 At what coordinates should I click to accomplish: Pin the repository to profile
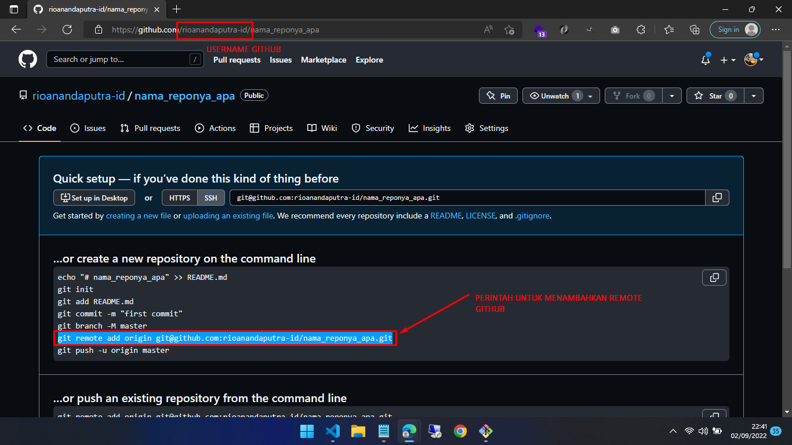point(498,96)
